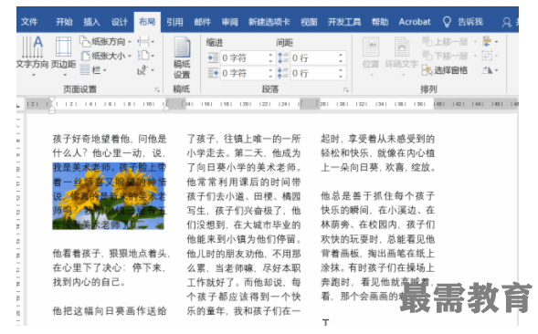Decrease spacing after with down arrow
538x334 pixels.
click(341, 76)
